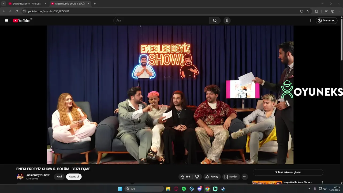Click the 10,8 B abone subscriber count
The image size is (343, 193).
32,179
